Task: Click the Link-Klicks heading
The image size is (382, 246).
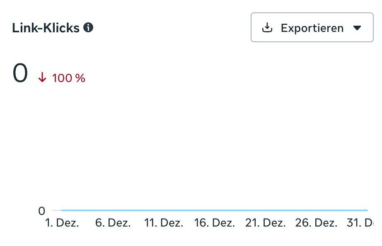Action: coord(46,28)
